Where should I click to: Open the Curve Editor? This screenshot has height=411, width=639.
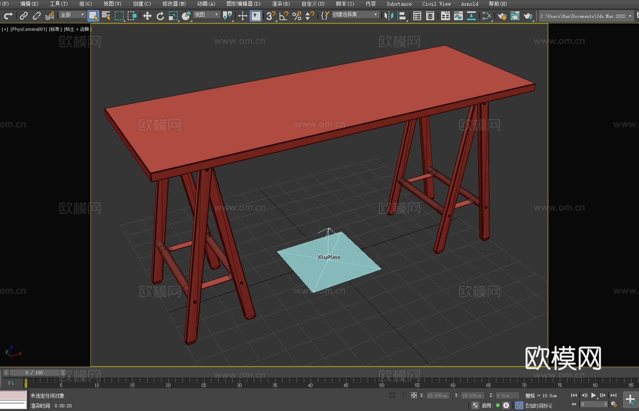[x=458, y=16]
